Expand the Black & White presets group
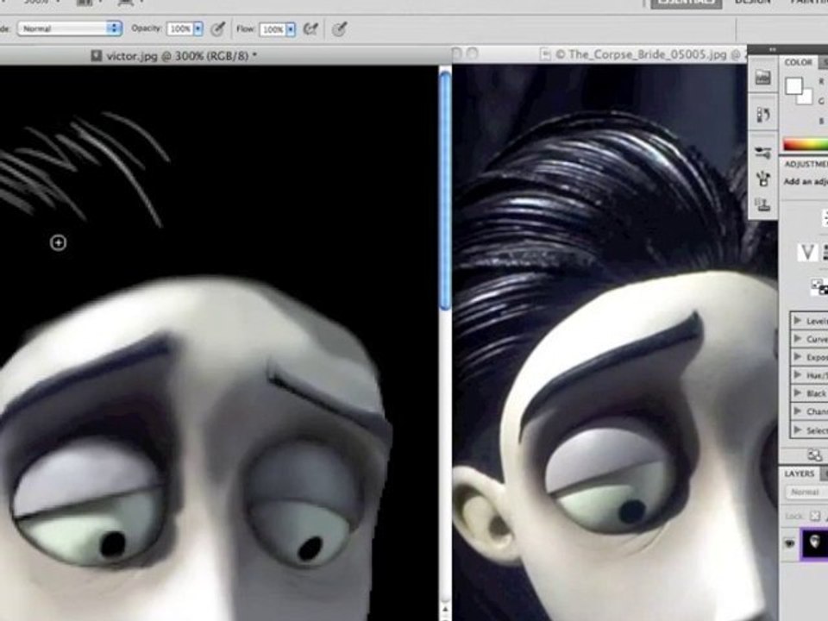Screen dimensions: 828x621 [x=798, y=393]
